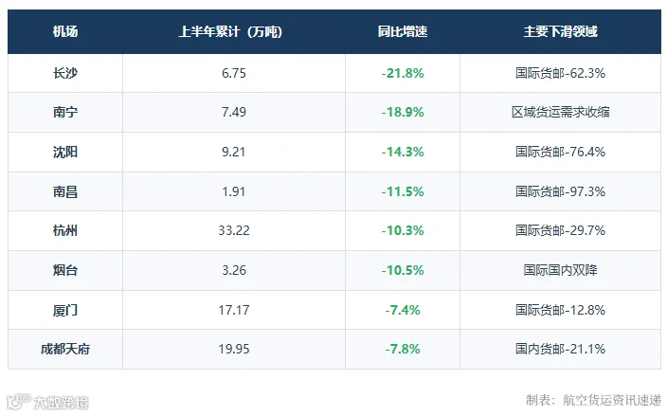
Task: Click the 制表:航空货运资讯速递 credit text
Action: click(593, 400)
